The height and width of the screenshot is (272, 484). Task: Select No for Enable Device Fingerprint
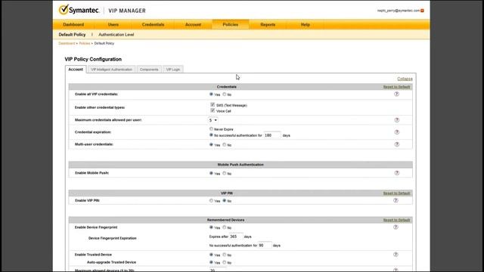pos(225,227)
